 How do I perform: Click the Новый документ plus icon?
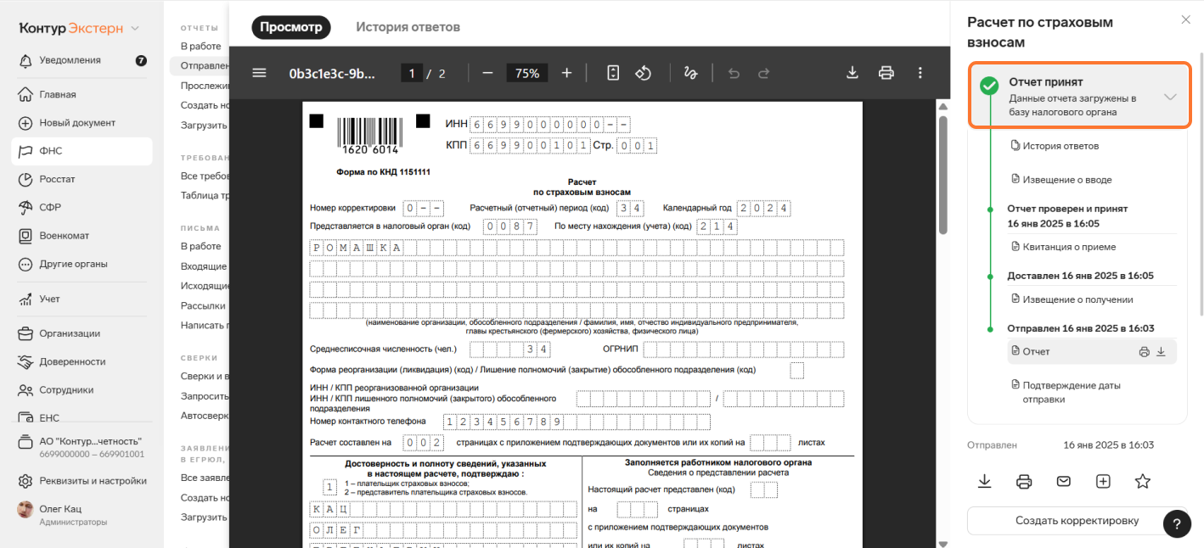pyautogui.click(x=25, y=123)
